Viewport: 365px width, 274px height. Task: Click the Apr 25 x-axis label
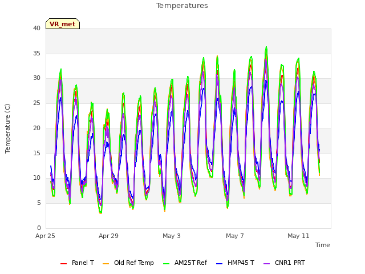click(x=45, y=236)
